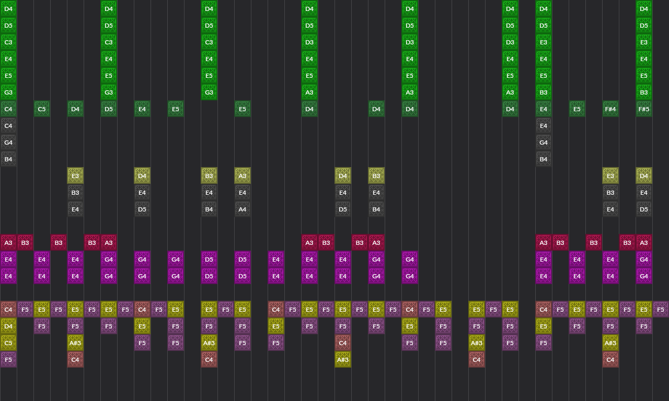Viewport: 669px width, 401px height.
Task: Select the F5 note in bottom row
Action: 8,360
